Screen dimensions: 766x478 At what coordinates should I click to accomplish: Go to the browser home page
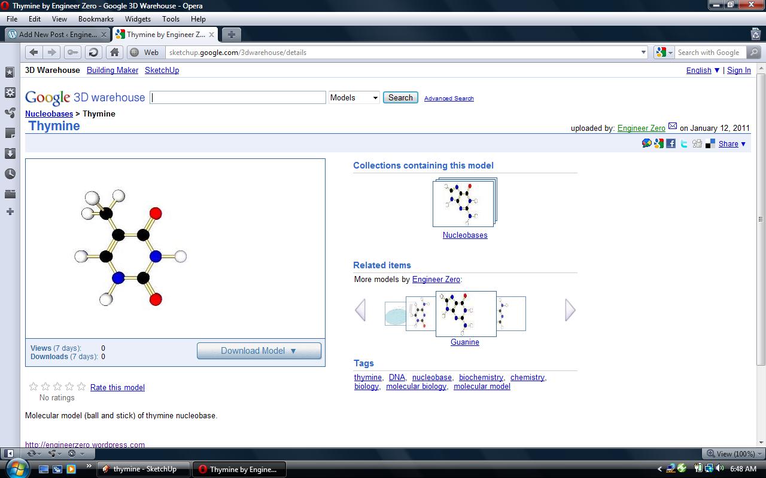click(114, 53)
